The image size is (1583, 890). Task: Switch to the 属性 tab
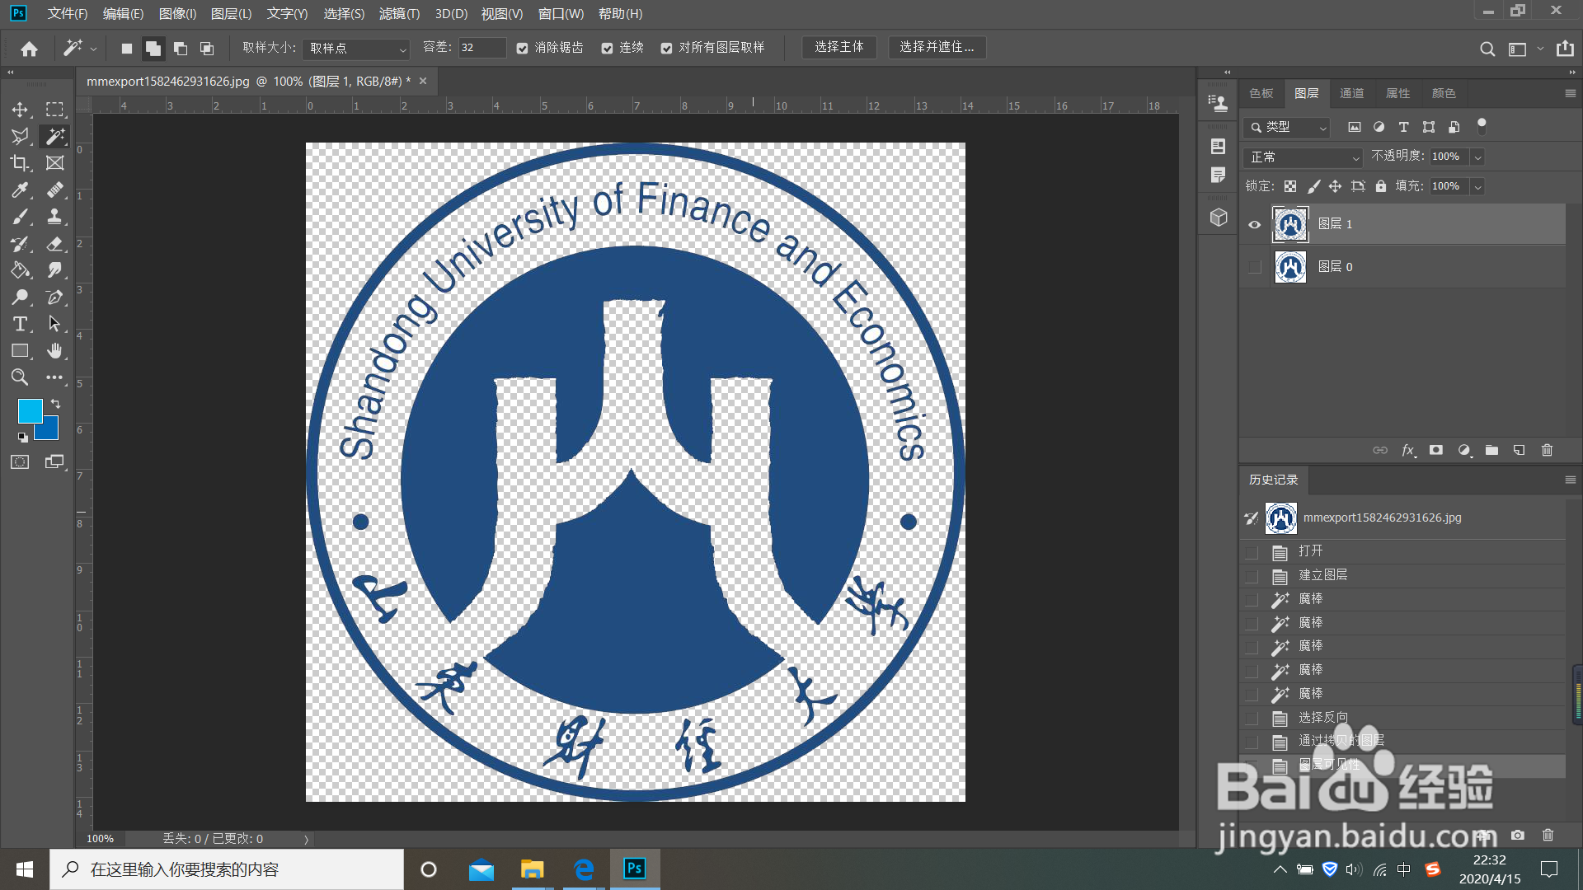(x=1397, y=93)
